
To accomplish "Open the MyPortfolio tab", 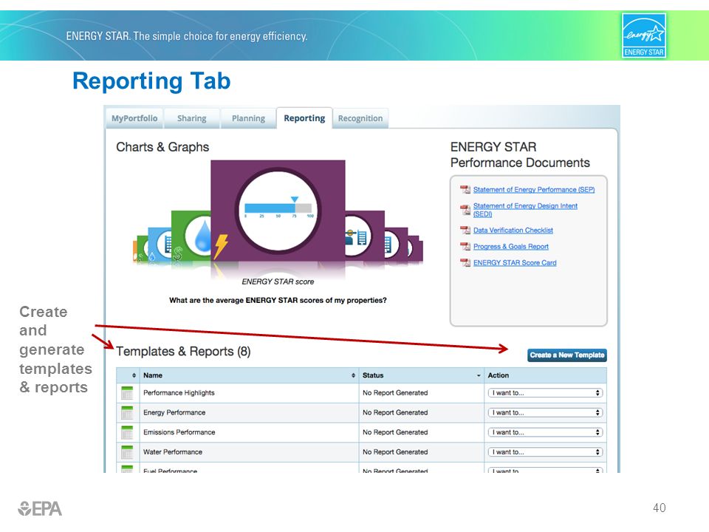I will click(x=134, y=118).
